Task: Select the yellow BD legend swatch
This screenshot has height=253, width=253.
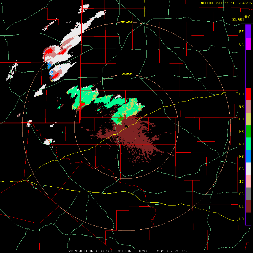Action: click(x=248, y=119)
